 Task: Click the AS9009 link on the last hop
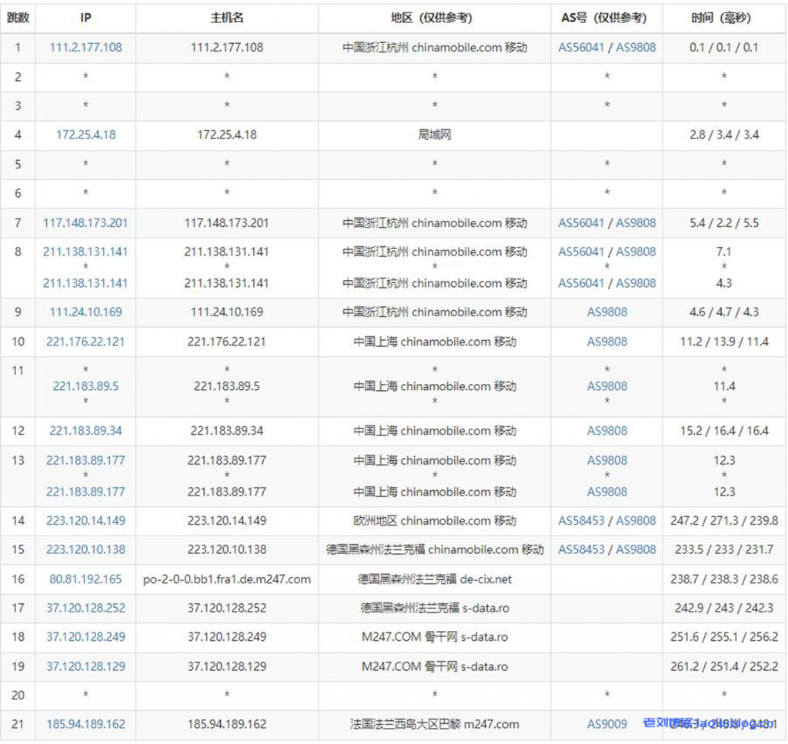click(606, 724)
